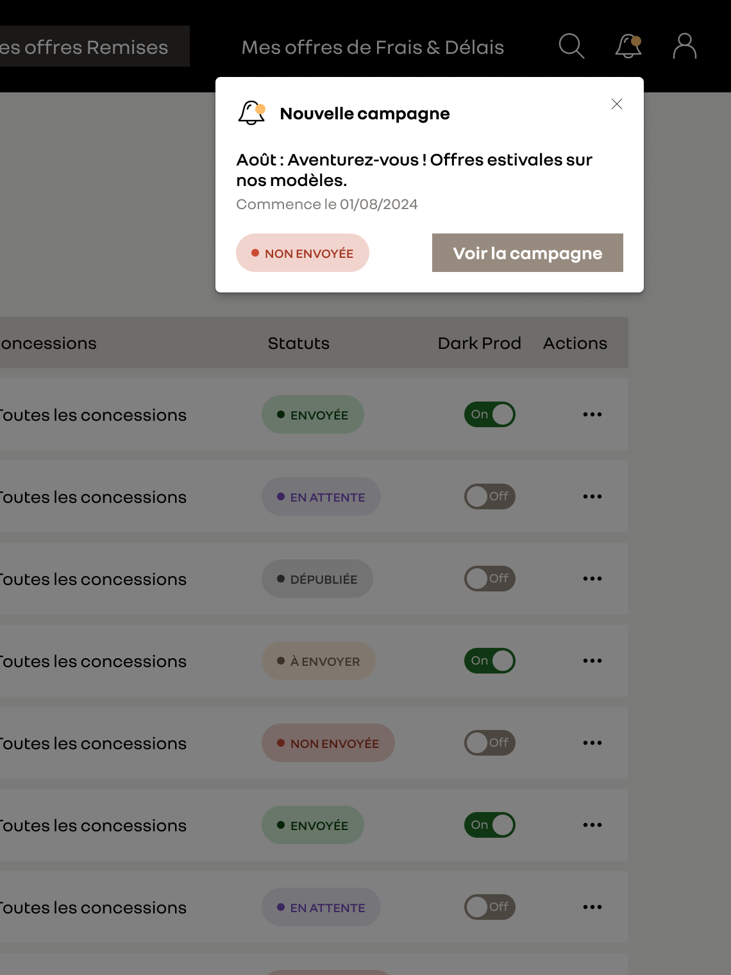The width and height of the screenshot is (731, 975).
Task: Click the bell icon beside Nouvelle campagne
Action: (x=251, y=113)
